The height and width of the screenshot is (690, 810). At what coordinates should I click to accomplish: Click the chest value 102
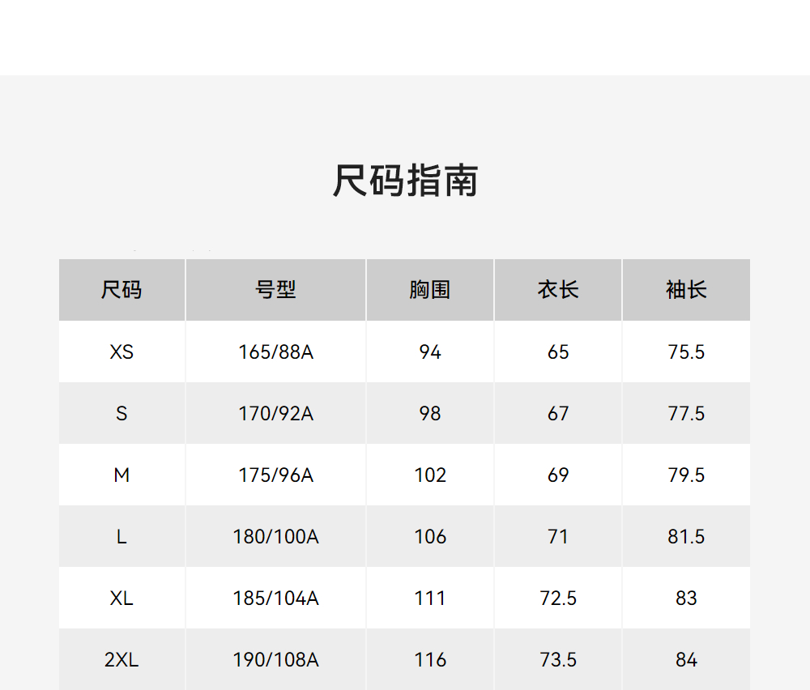(x=430, y=475)
